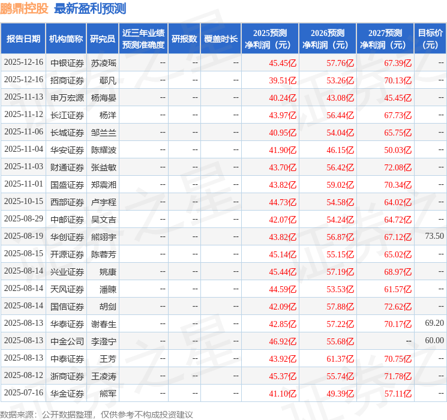Click the 2026预测净利润 column header
The image size is (447, 420).
(328, 39)
